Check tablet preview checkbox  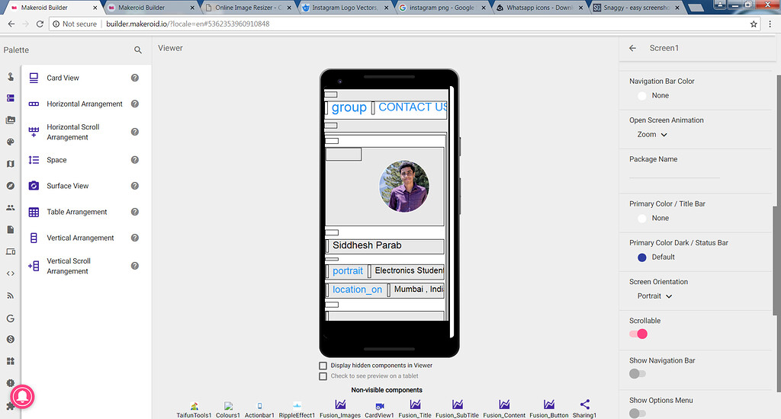(x=323, y=376)
